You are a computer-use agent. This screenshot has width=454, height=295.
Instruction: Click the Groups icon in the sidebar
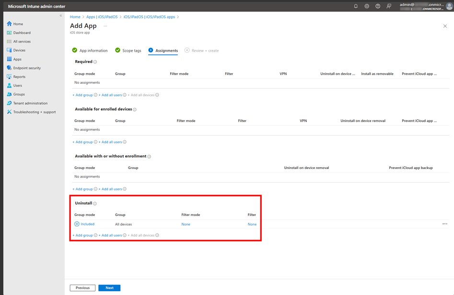pos(9,94)
